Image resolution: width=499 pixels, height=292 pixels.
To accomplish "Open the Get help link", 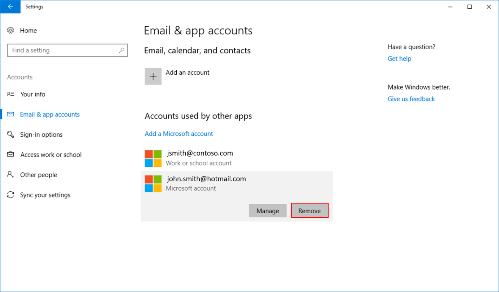I will 399,58.
